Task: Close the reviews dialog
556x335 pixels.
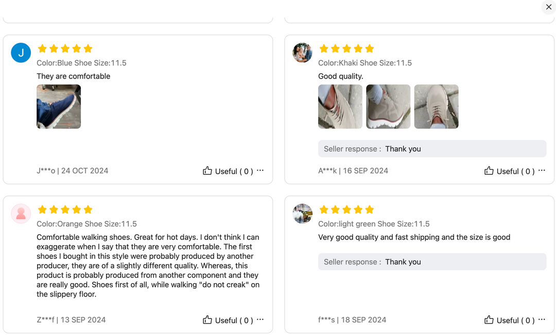Action: pos(549,7)
